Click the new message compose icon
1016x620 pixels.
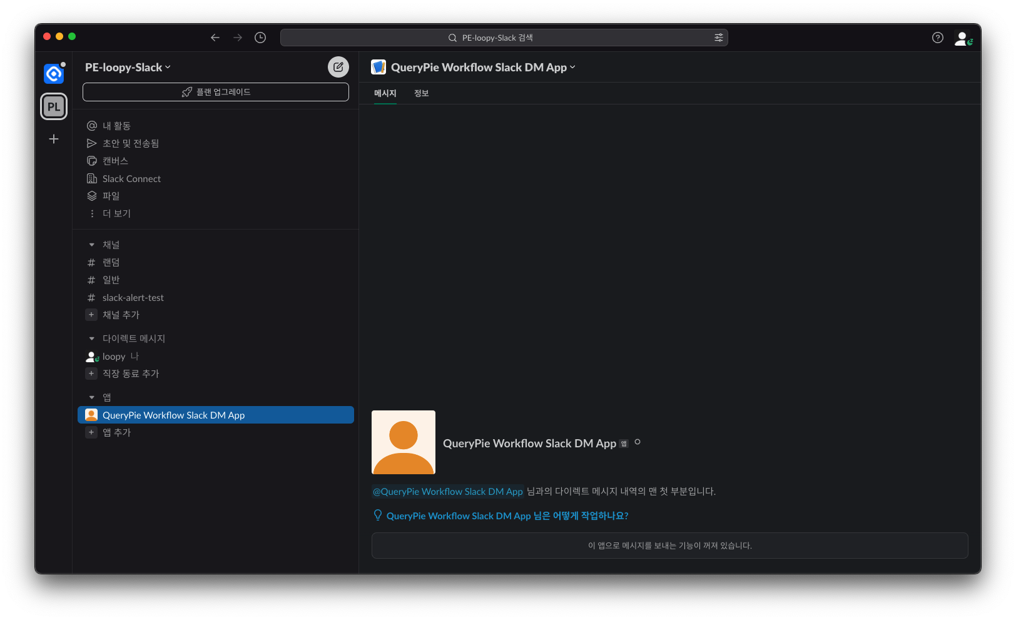coord(338,67)
